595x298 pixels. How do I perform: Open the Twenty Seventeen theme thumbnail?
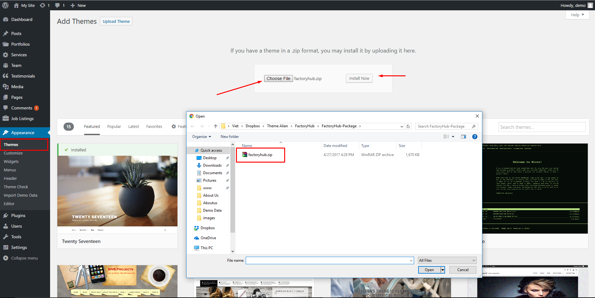(x=117, y=191)
